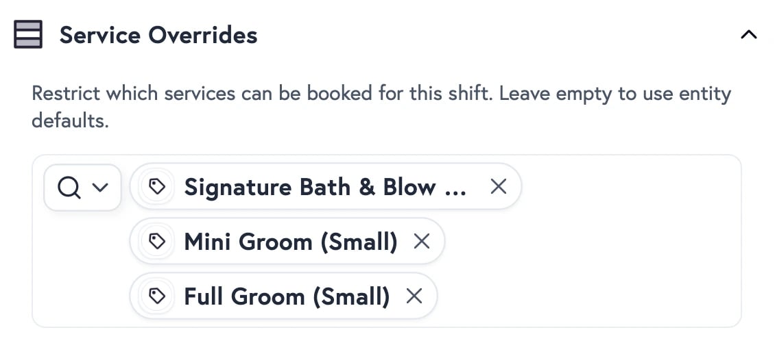
Task: Click the Service Overrides heading text
Action: (158, 35)
